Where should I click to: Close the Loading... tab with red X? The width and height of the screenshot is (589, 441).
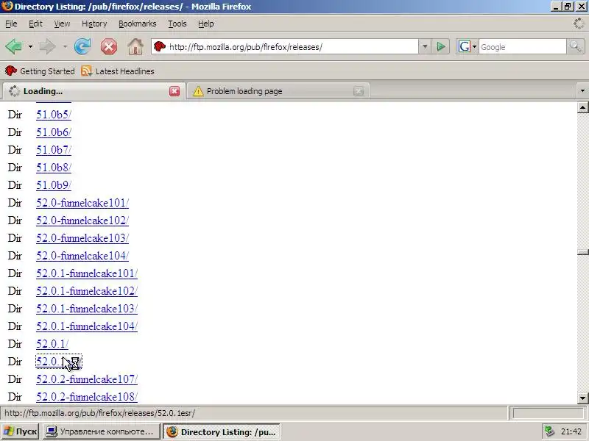174,91
